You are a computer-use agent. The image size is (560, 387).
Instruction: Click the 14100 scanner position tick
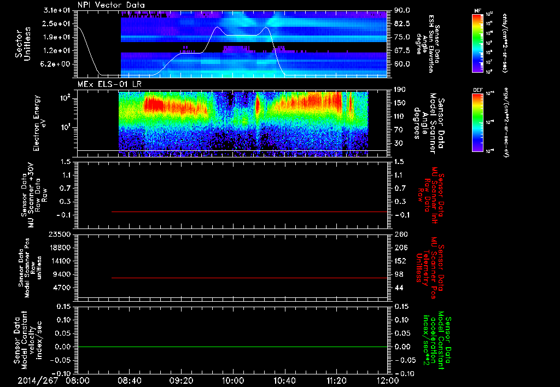(x=59, y=261)
